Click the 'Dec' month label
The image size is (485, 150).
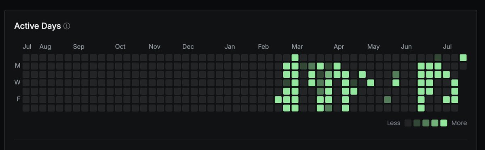point(188,47)
